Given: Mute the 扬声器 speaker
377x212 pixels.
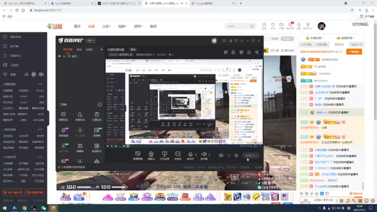Looking at the screenshot, I should click(204, 155).
